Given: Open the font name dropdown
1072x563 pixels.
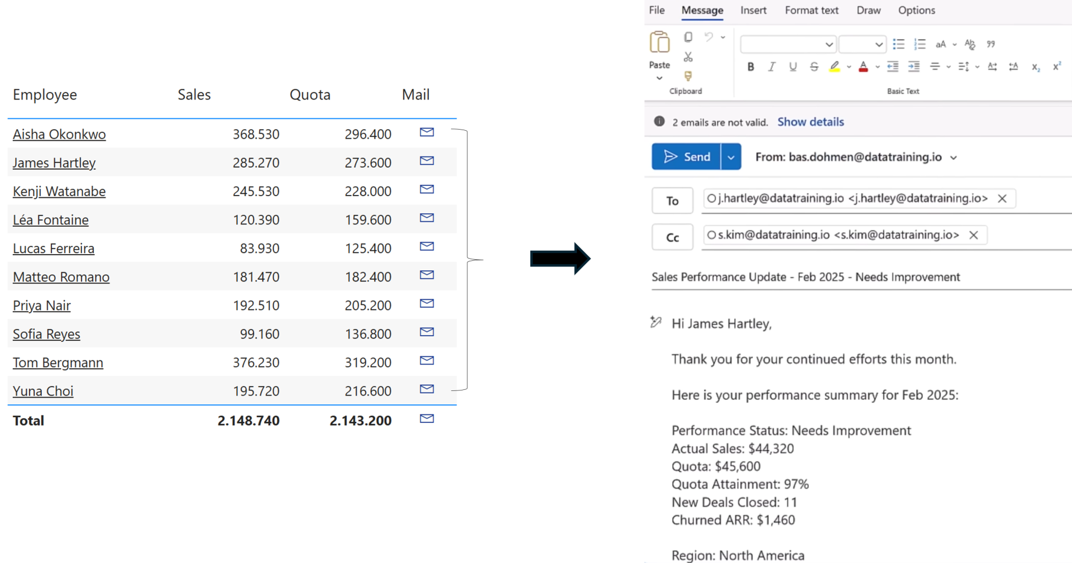Looking at the screenshot, I should pos(788,44).
